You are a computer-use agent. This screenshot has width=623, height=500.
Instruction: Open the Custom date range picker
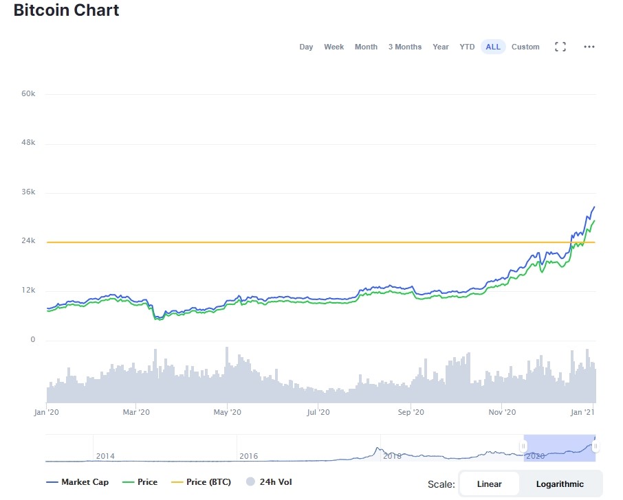coord(525,47)
